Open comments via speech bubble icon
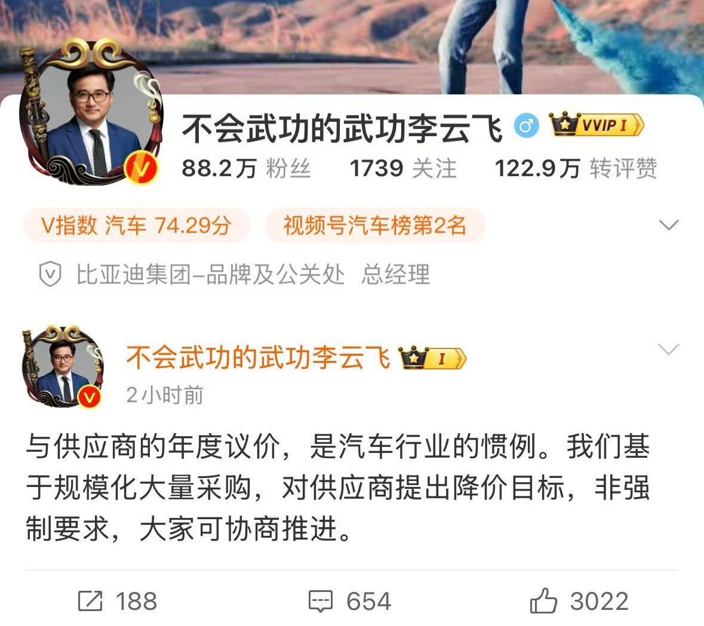This screenshot has width=704, height=626. [321, 602]
